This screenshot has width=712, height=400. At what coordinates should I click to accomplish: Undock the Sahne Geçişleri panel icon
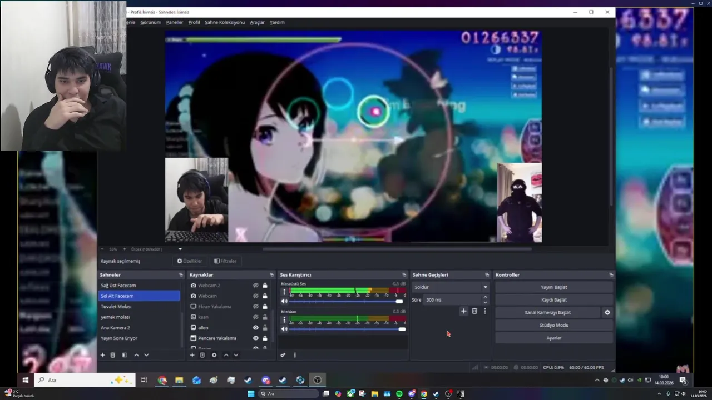click(487, 274)
